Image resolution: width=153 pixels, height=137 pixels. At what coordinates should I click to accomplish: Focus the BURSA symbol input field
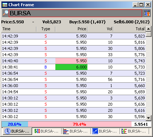pyautogui.click(x=75, y=13)
